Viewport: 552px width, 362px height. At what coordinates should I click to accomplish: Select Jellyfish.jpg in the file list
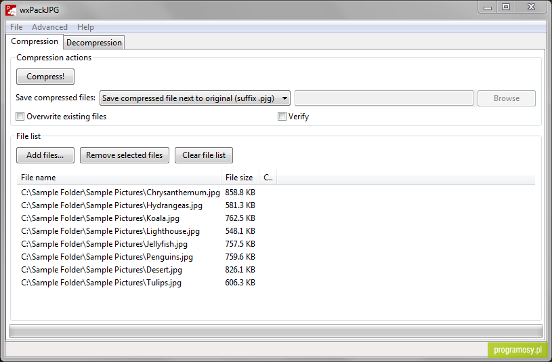coord(104,244)
